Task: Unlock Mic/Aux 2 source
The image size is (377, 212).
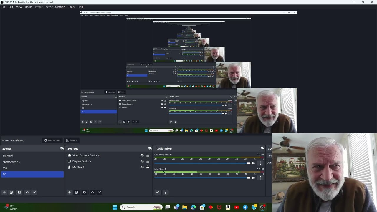Action: 148,167
